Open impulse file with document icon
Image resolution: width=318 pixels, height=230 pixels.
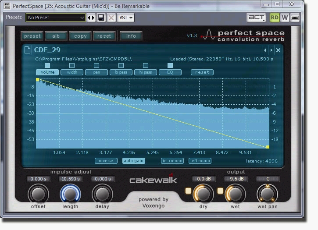point(27,50)
